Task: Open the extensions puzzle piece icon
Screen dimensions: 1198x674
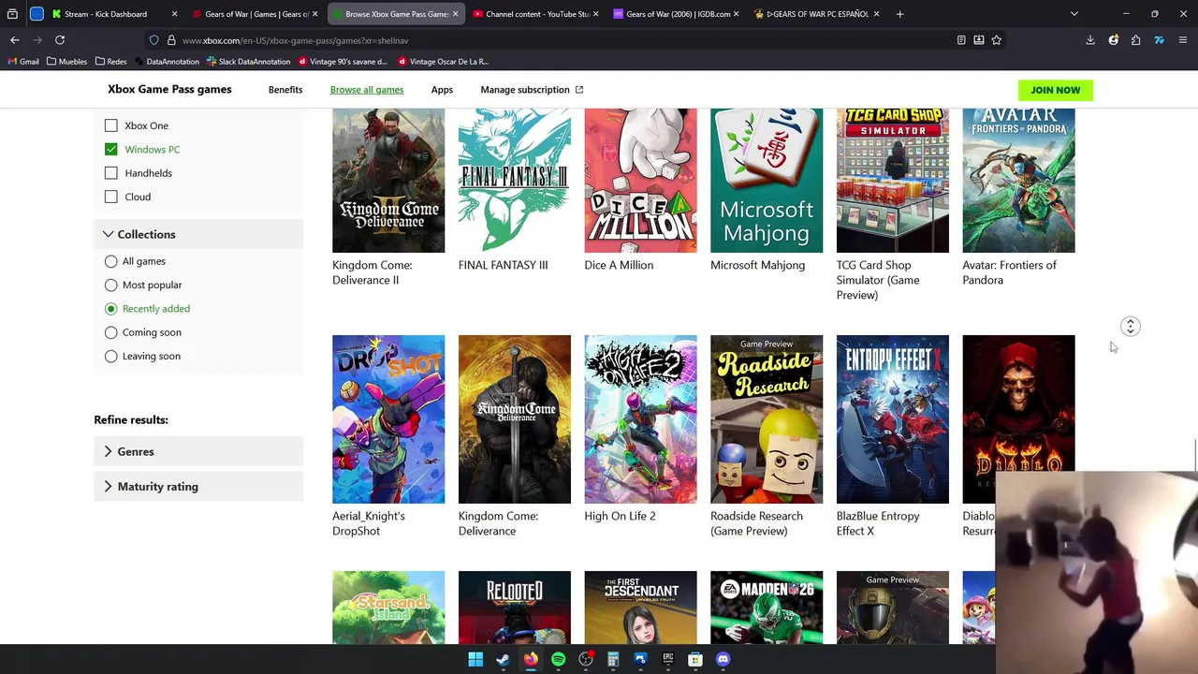Action: point(1135,40)
